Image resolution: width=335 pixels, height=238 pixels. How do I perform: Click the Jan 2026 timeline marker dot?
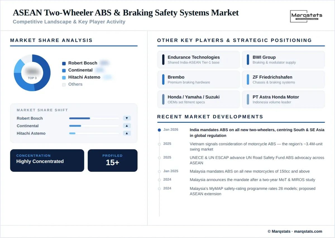point(159,130)
